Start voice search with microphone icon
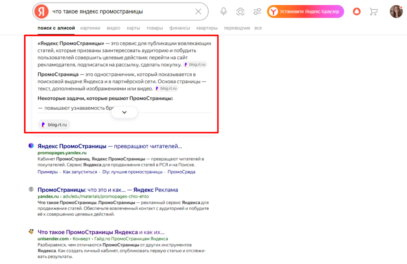The width and height of the screenshot is (407, 264). click(x=223, y=11)
